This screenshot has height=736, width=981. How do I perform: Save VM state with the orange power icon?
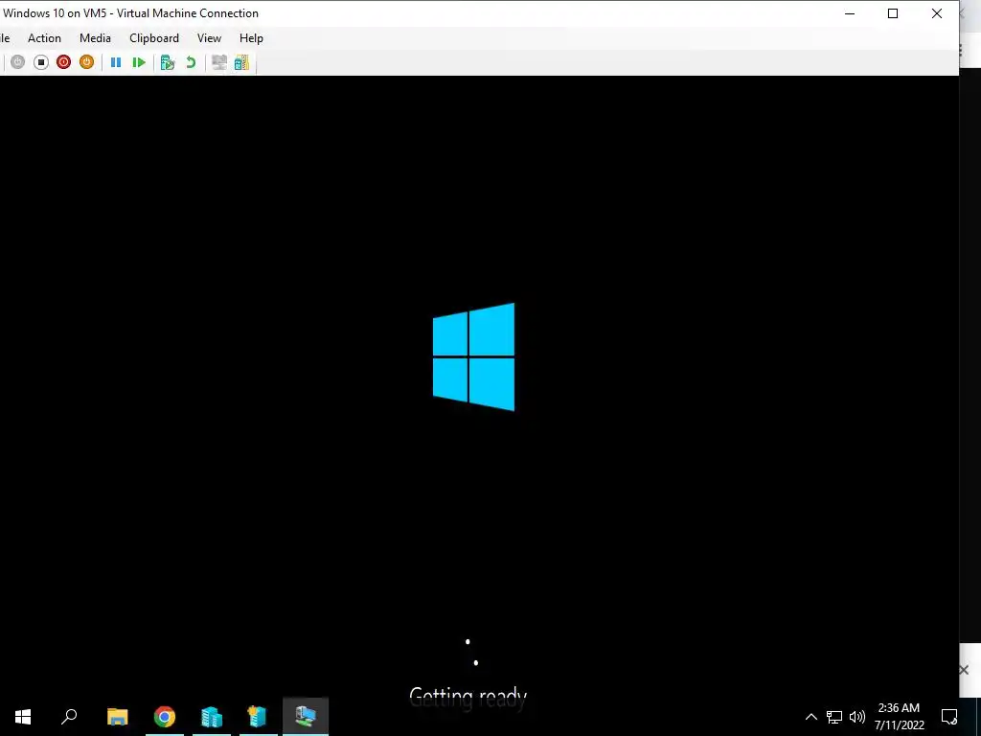pos(86,62)
